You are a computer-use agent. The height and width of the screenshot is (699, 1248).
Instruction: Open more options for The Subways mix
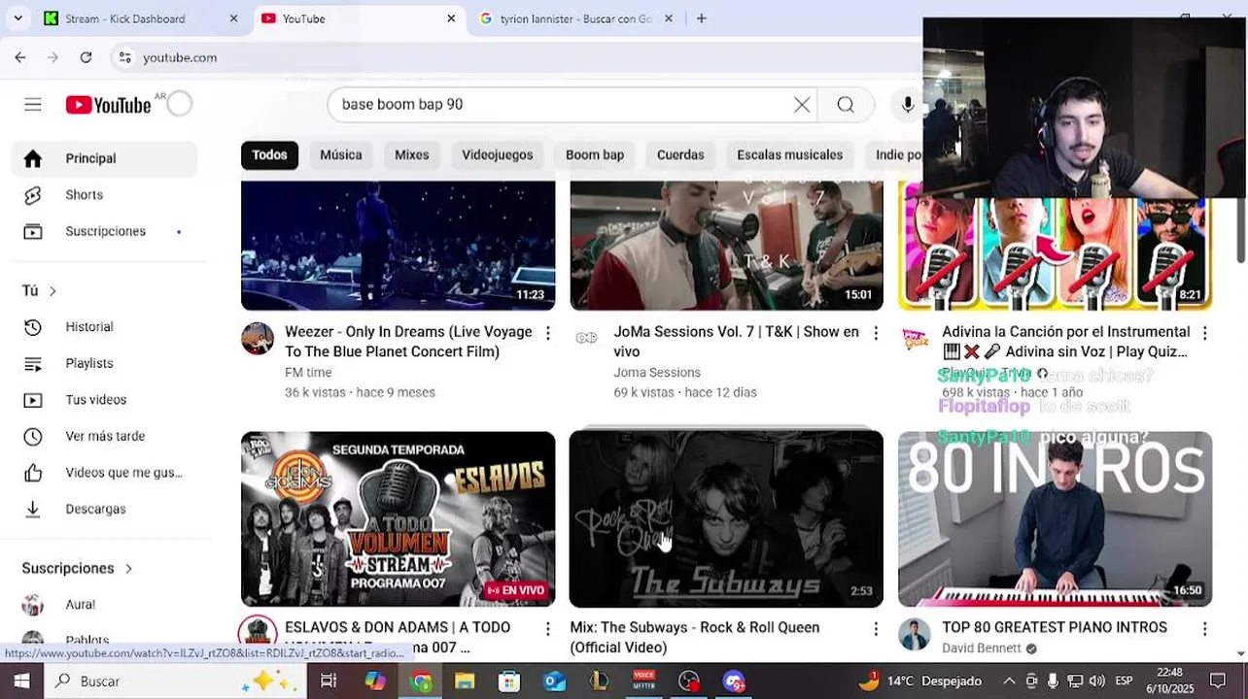tap(876, 629)
